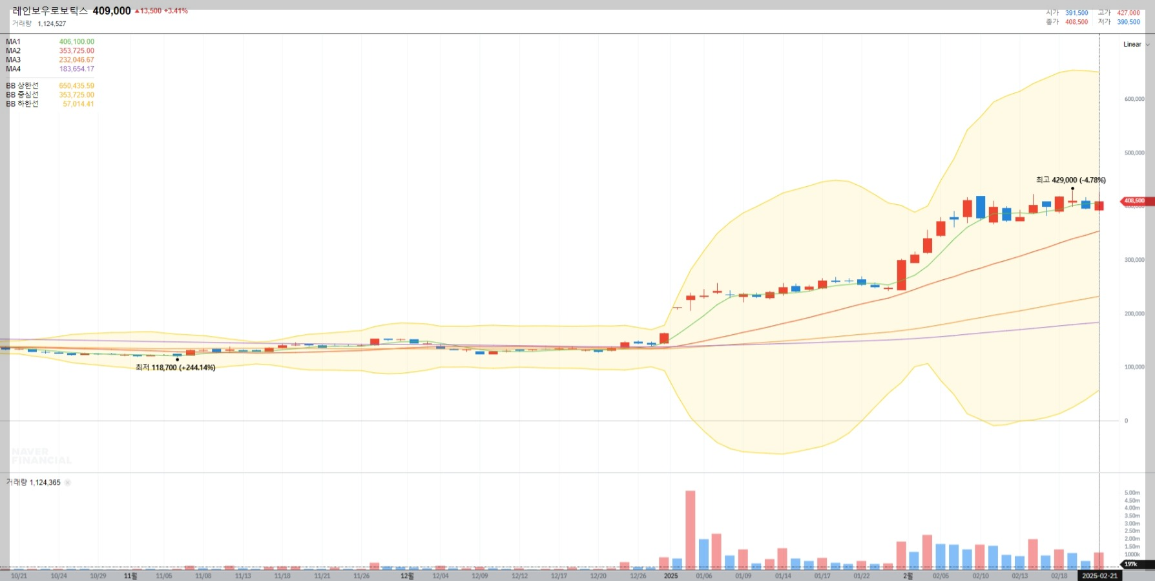Click the 11월 month axis label
Screen dimensions: 1155x581
click(x=130, y=576)
